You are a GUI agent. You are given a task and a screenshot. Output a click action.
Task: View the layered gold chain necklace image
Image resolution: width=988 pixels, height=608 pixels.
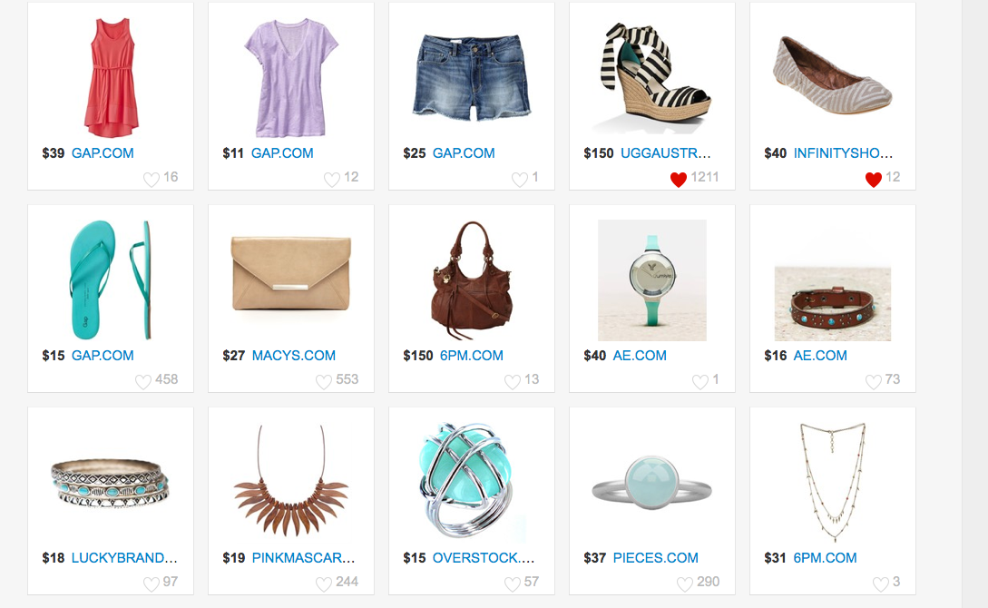point(832,482)
